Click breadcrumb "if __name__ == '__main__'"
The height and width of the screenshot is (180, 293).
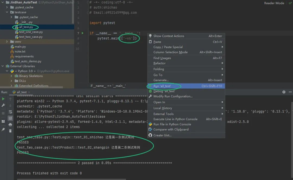coord(108,86)
